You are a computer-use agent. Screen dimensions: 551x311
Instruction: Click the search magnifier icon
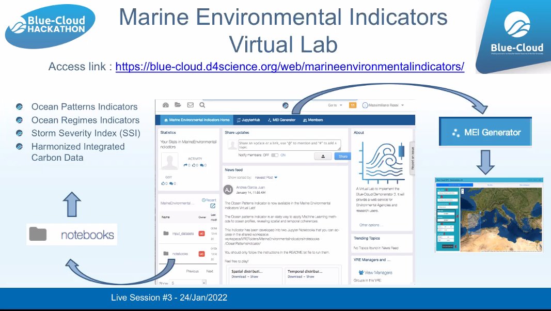(202, 105)
